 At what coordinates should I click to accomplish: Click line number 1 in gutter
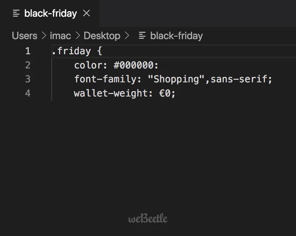pyautogui.click(x=28, y=51)
